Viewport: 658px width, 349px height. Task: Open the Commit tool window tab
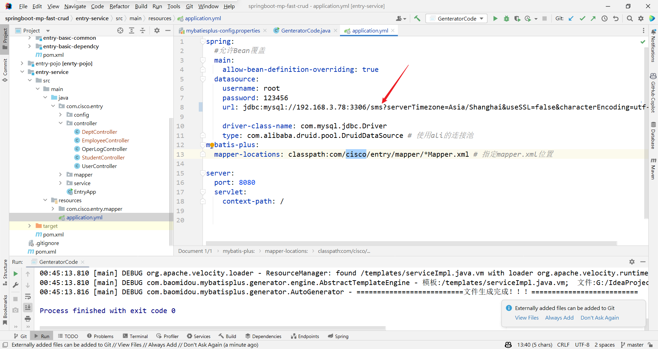pyautogui.click(x=5, y=70)
